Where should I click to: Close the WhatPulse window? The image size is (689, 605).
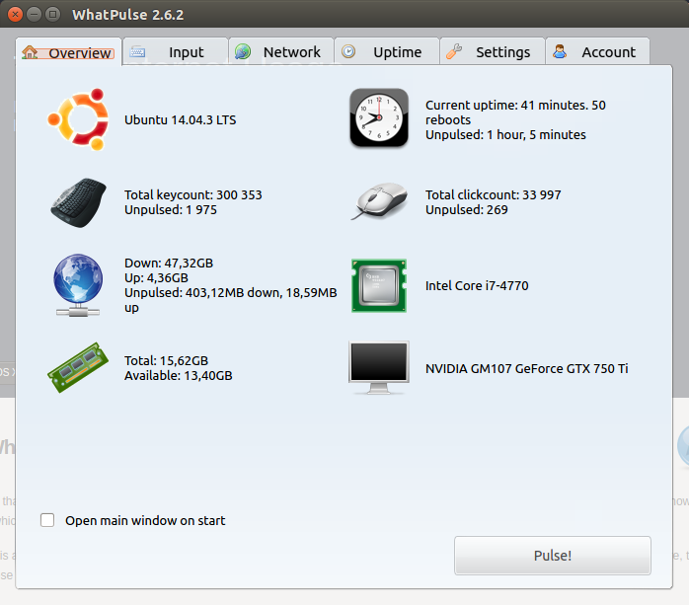click(15, 15)
